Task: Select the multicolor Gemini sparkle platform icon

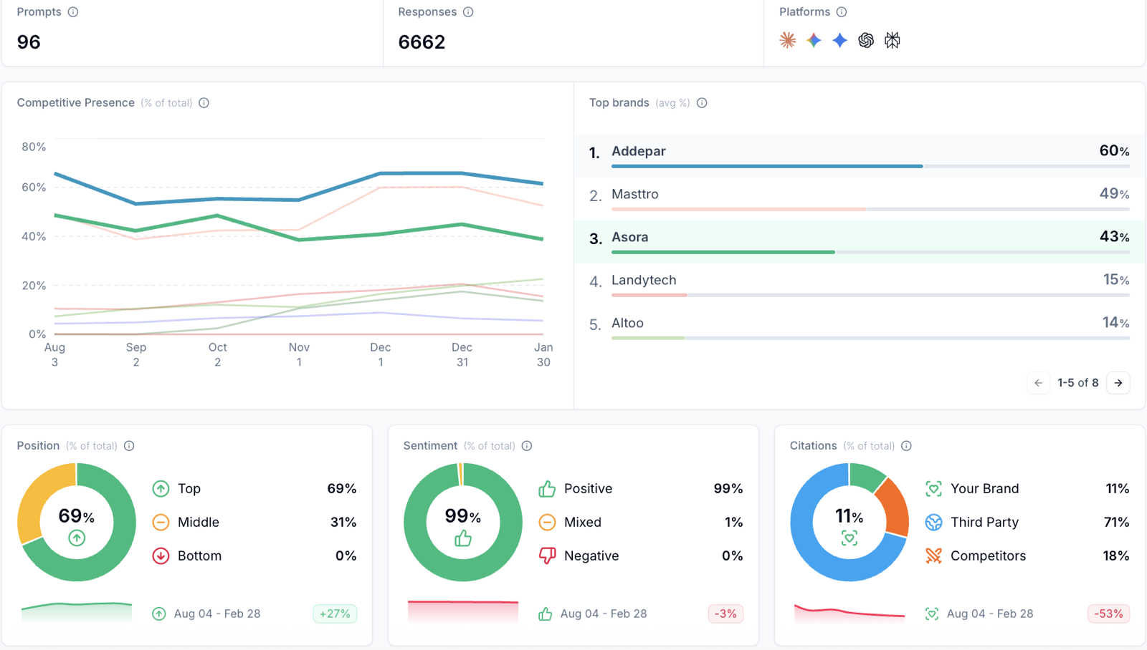Action: tap(814, 40)
